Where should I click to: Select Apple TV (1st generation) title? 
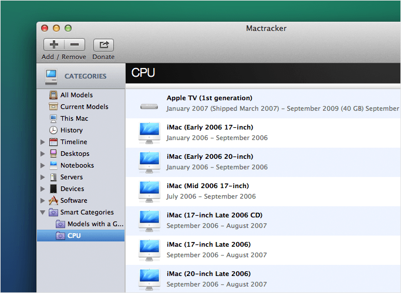210,98
